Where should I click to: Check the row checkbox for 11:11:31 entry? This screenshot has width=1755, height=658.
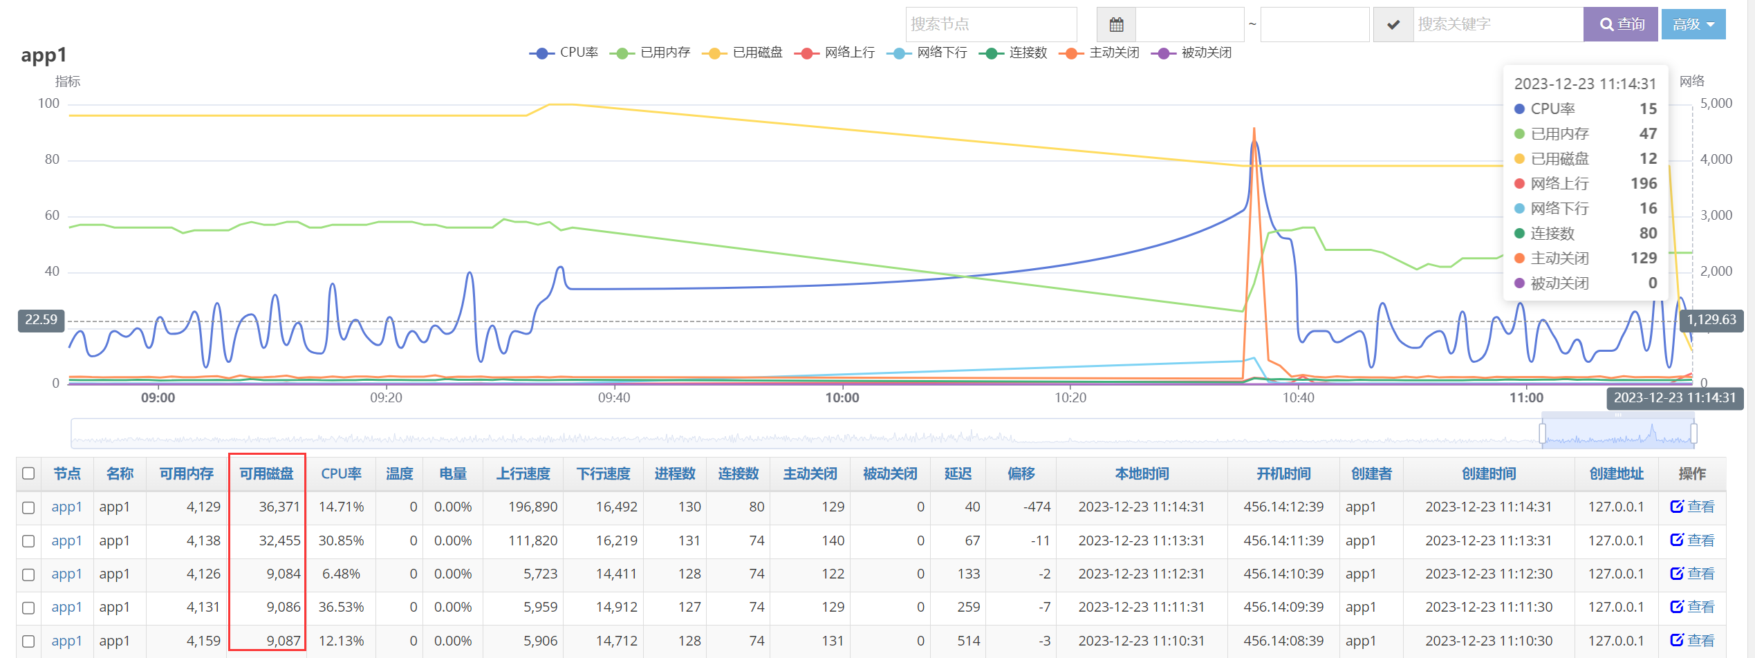[x=28, y=608]
